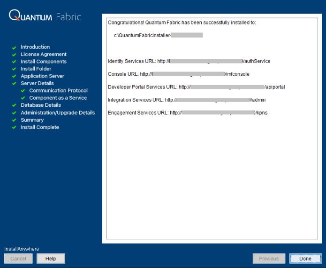The width and height of the screenshot is (326, 268).
Task: Click the Developer Portal Services URL line
Action: [196, 87]
